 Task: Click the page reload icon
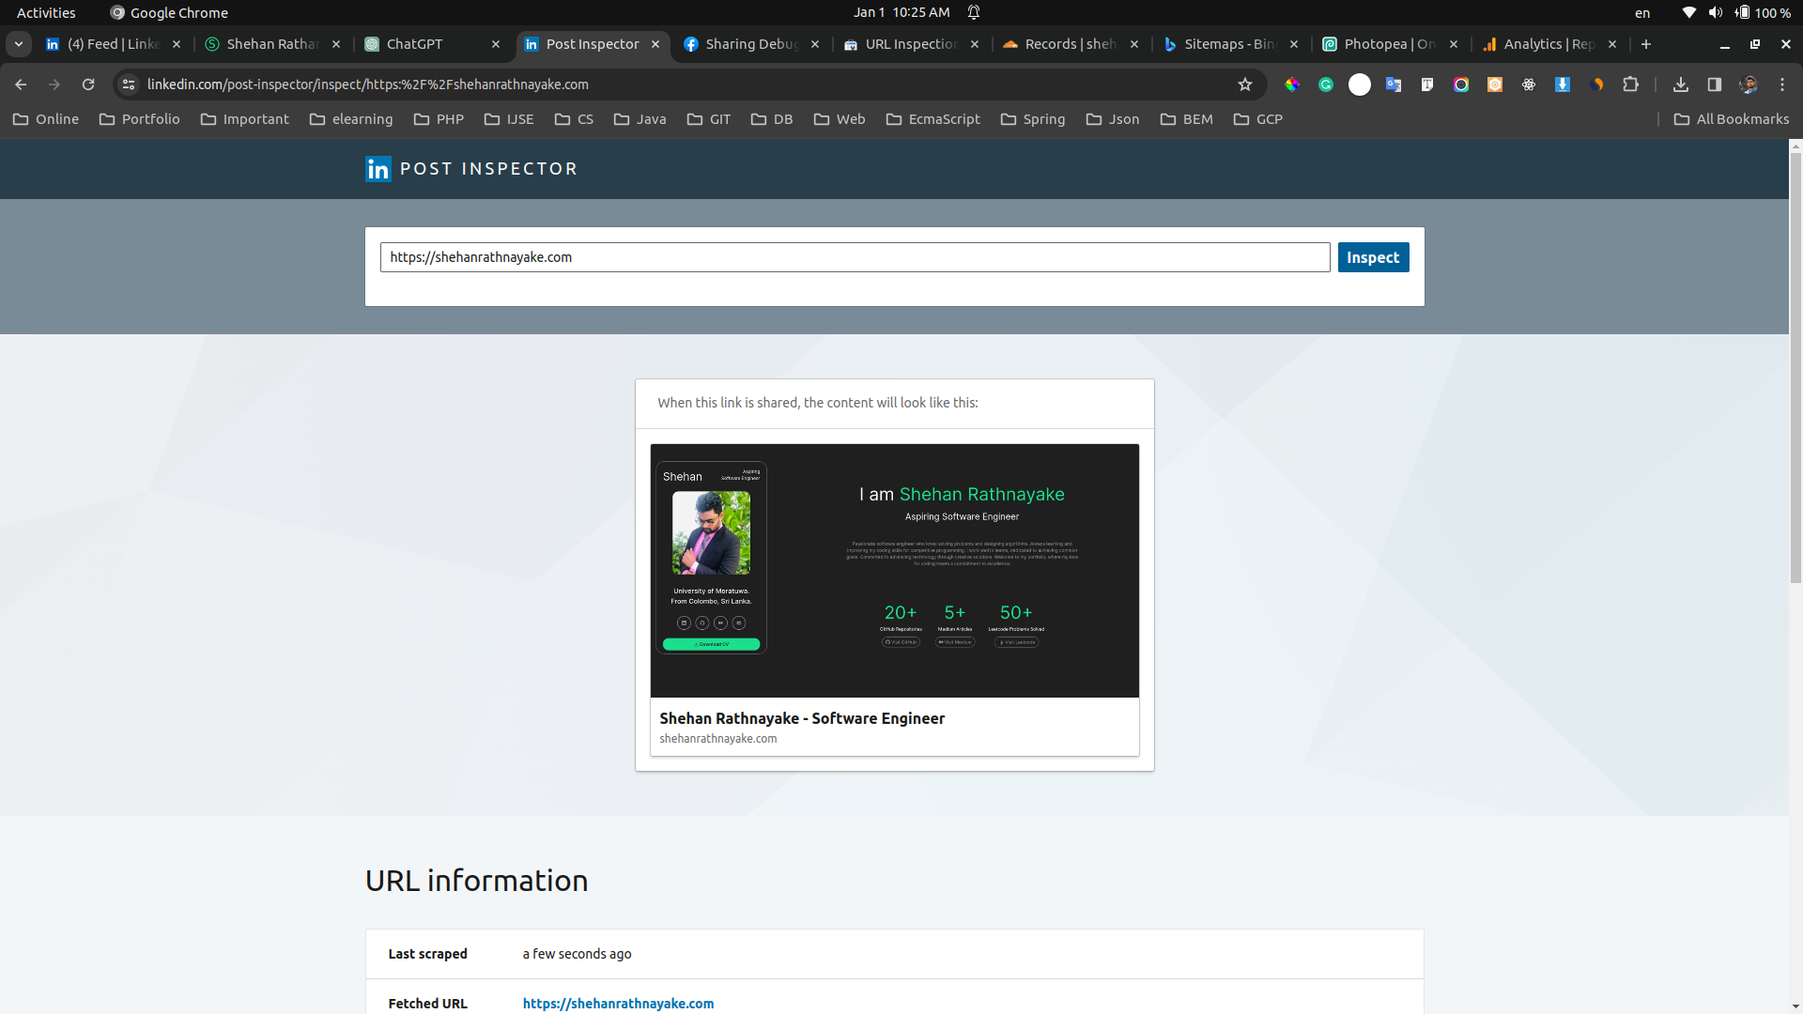click(88, 84)
